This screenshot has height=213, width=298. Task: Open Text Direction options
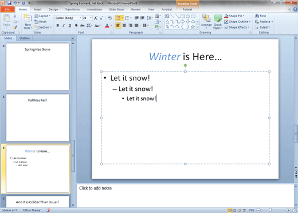[158, 16]
